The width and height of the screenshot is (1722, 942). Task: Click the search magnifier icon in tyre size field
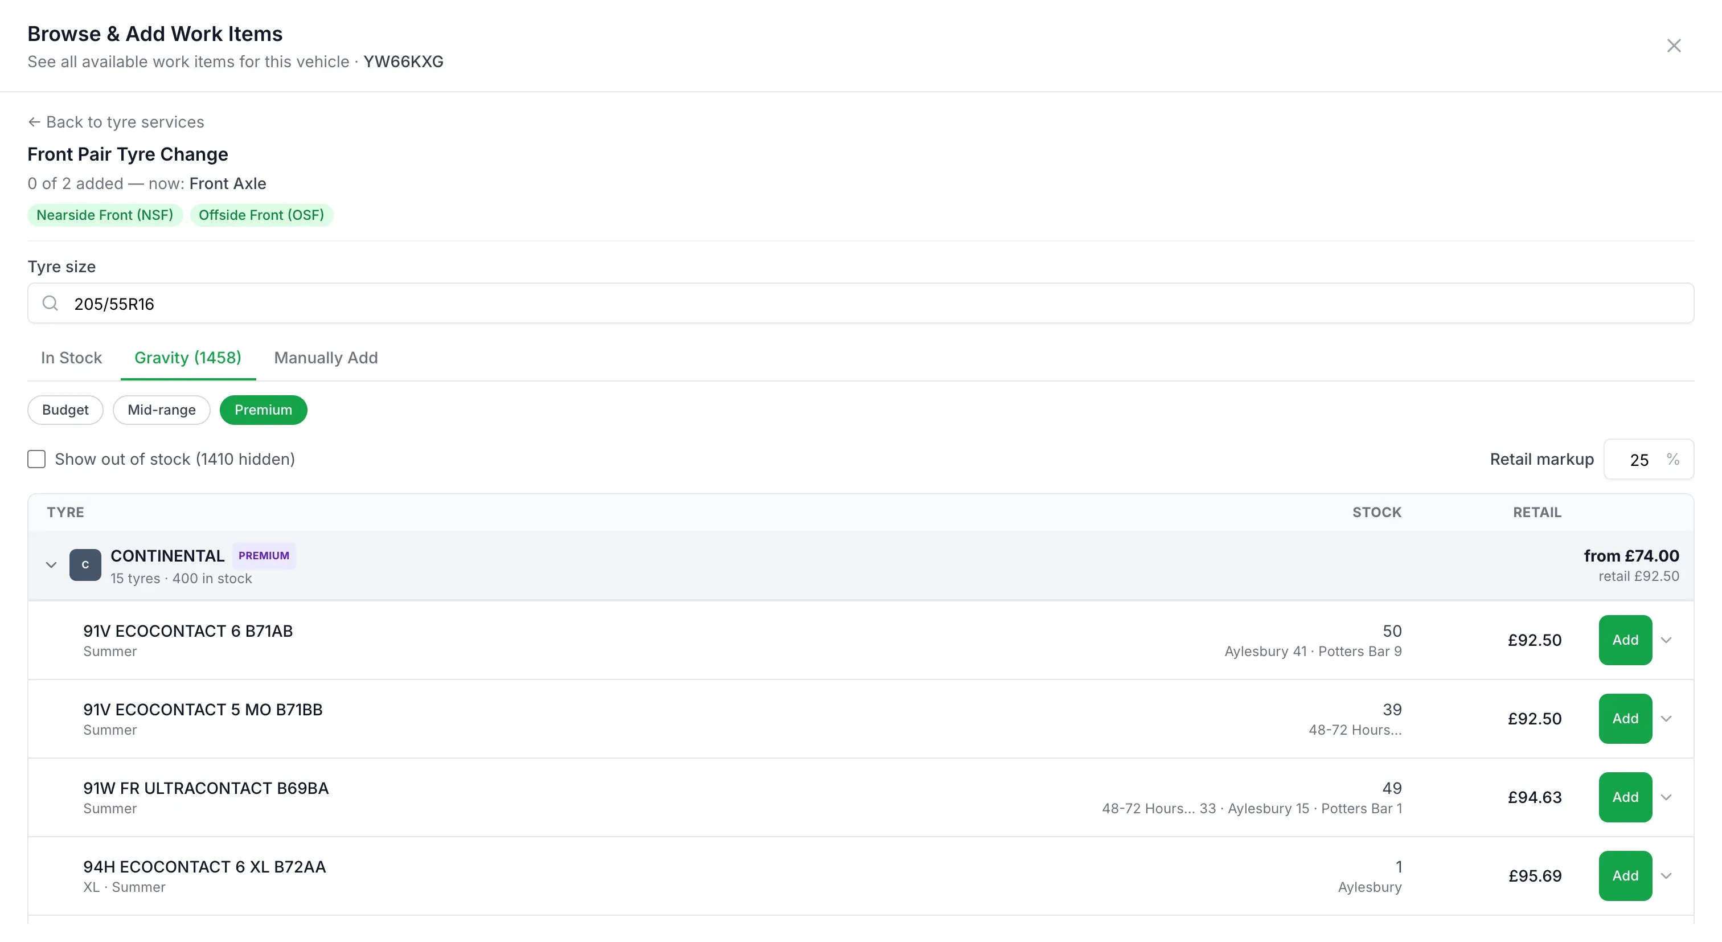pos(50,304)
